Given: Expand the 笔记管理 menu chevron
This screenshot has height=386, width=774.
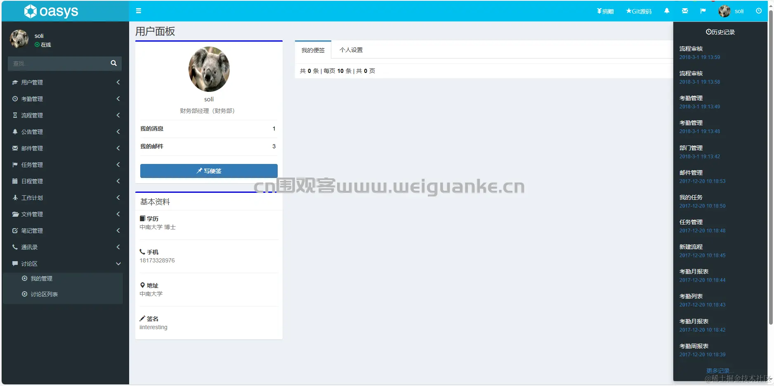Looking at the screenshot, I should pyautogui.click(x=118, y=231).
